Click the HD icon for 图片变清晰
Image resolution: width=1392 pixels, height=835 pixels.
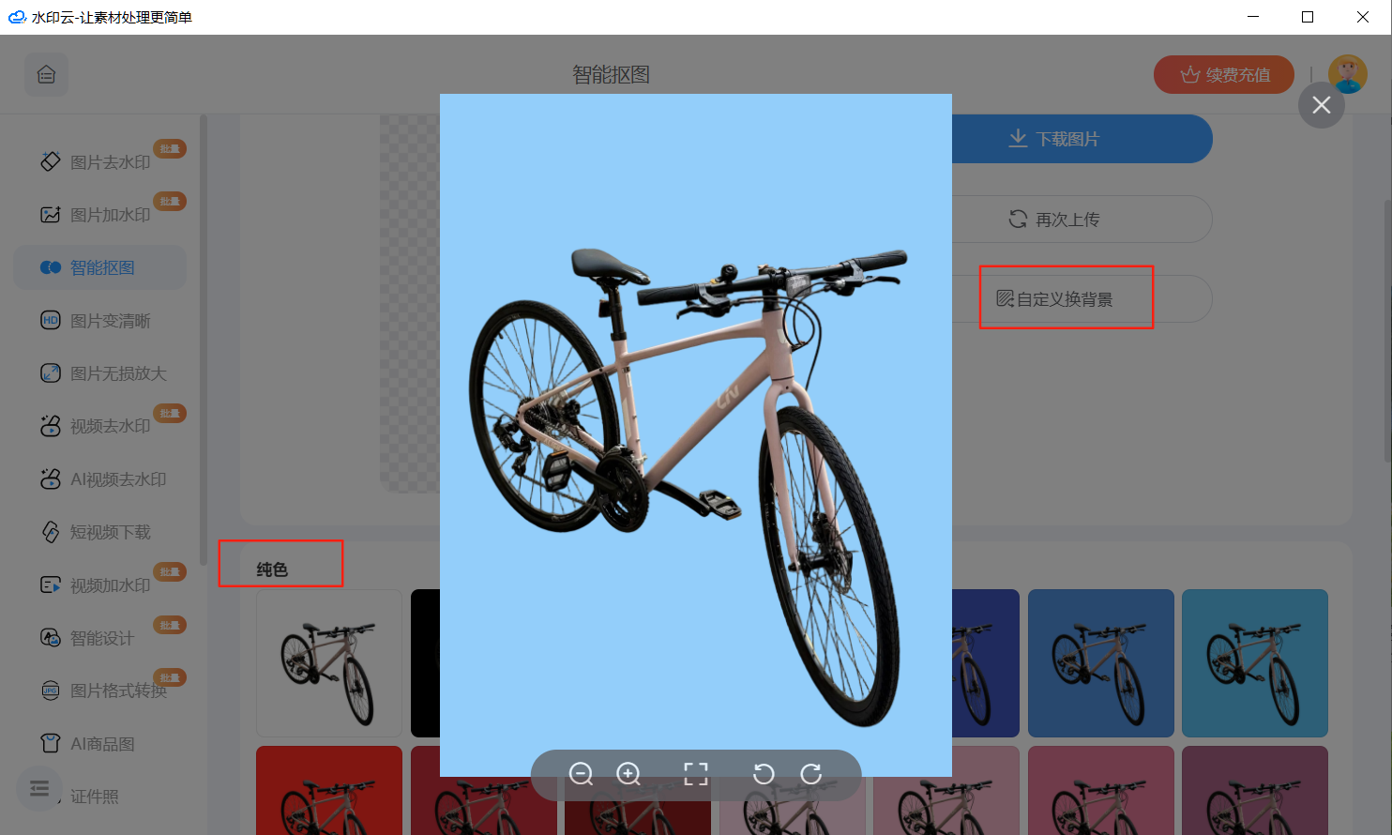51,320
